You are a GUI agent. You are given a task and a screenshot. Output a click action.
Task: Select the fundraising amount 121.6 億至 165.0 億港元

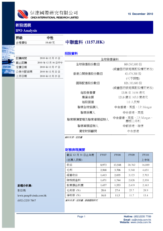[x=133, y=97]
